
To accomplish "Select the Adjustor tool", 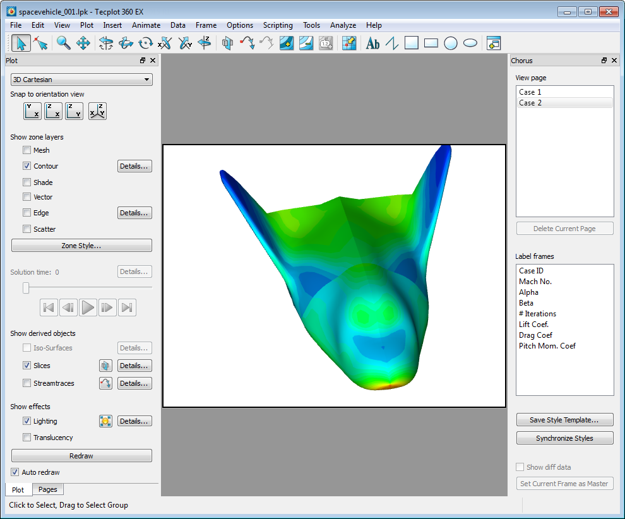I will click(41, 43).
